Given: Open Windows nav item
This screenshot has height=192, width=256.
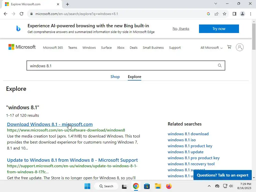Looking at the screenshot, I should [89, 48].
